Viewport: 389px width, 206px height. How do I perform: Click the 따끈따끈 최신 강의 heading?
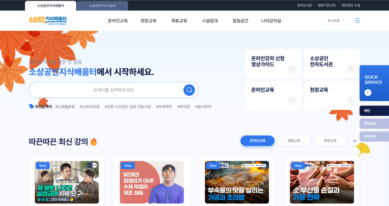[58, 142]
